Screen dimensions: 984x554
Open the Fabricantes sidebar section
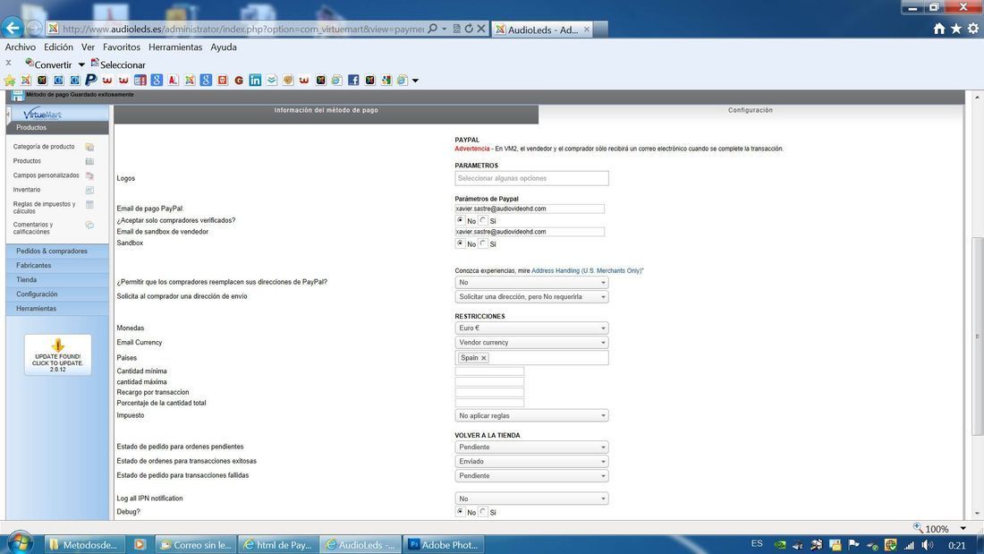(x=57, y=265)
